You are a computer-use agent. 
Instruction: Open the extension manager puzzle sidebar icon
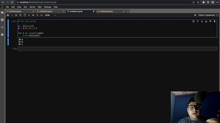(x=2, y=35)
